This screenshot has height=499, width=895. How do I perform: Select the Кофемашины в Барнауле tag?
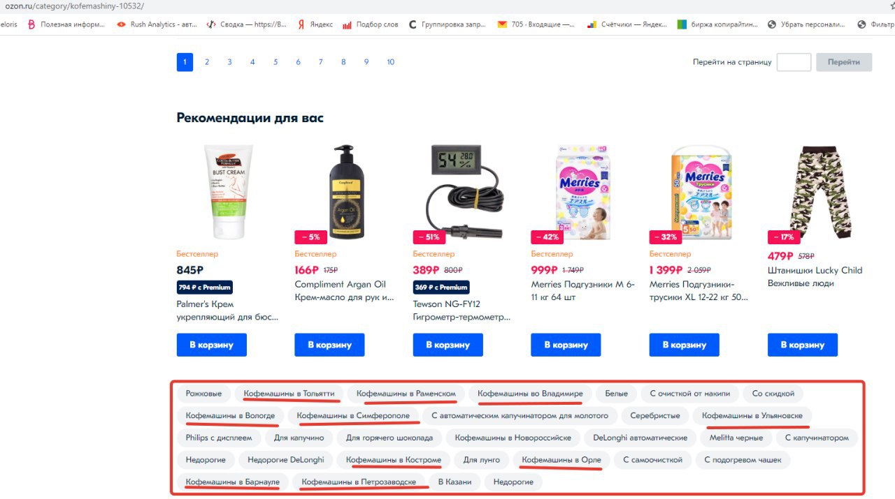click(232, 482)
